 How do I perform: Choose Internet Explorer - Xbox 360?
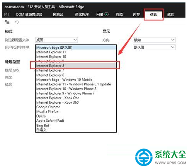[x=76, y=102]
